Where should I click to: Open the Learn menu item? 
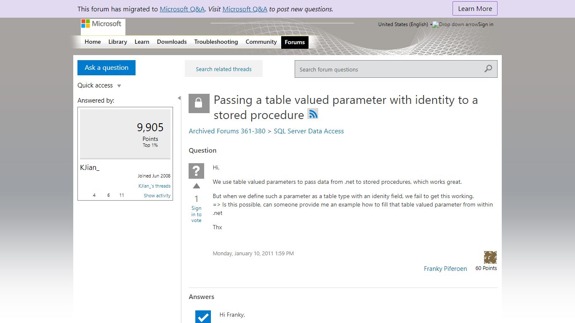click(142, 42)
